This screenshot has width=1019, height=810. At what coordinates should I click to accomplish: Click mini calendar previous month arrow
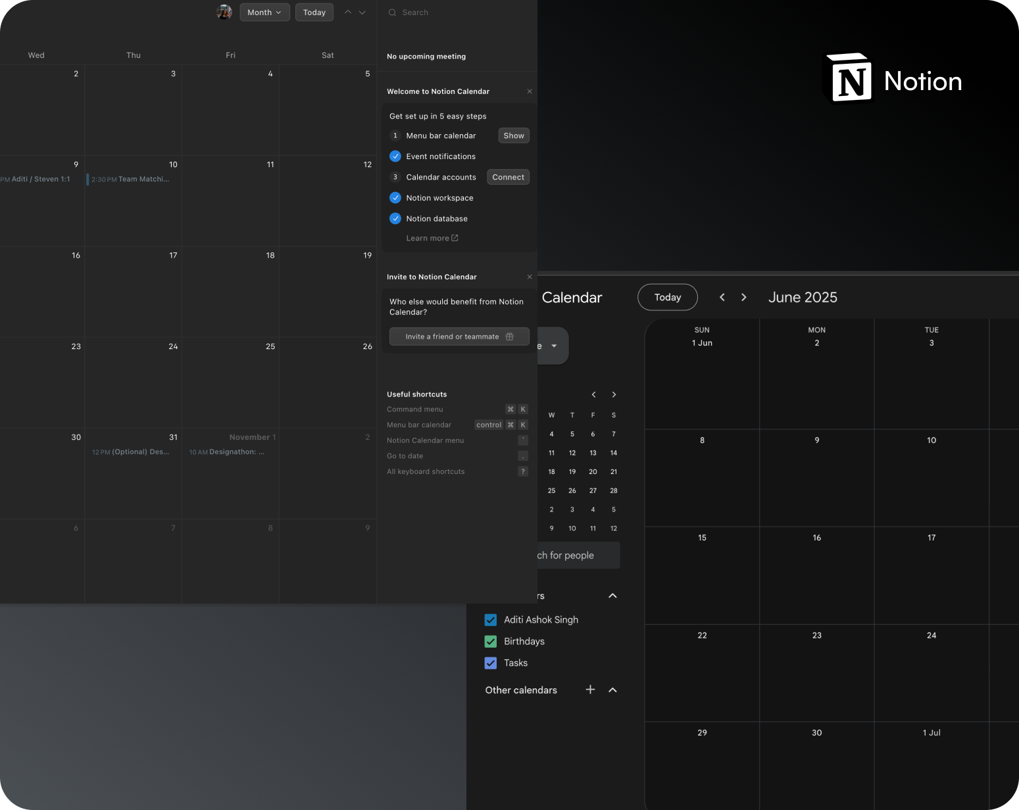[x=593, y=394]
